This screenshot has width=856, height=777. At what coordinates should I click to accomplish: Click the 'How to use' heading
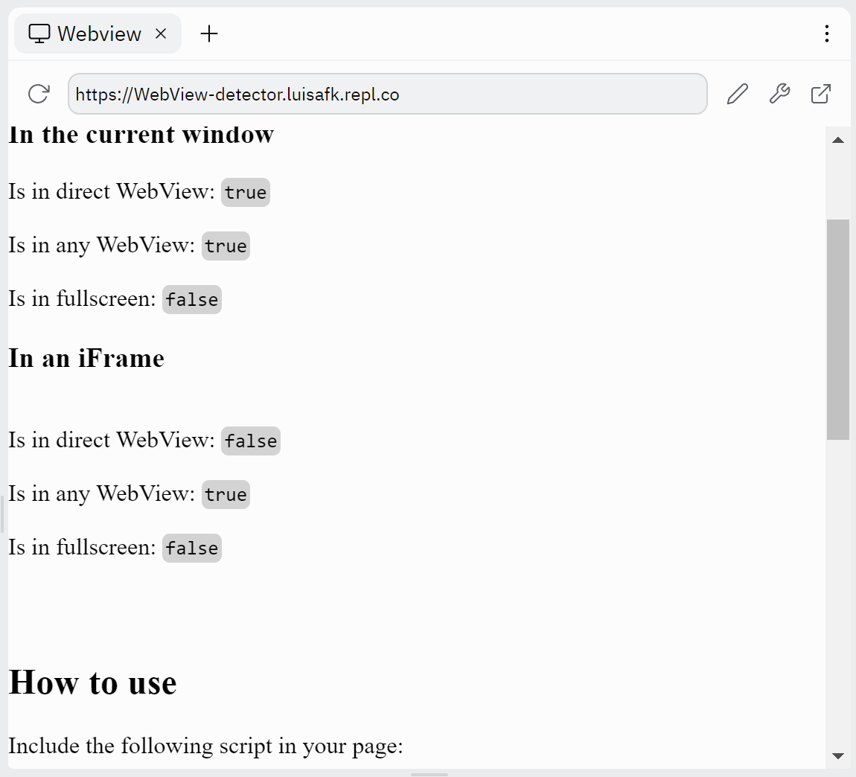[x=92, y=682]
